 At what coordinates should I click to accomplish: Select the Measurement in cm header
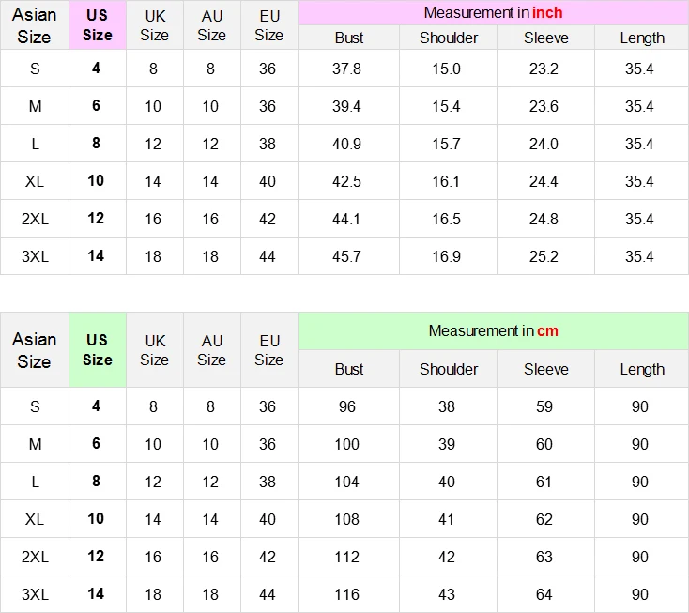493,330
